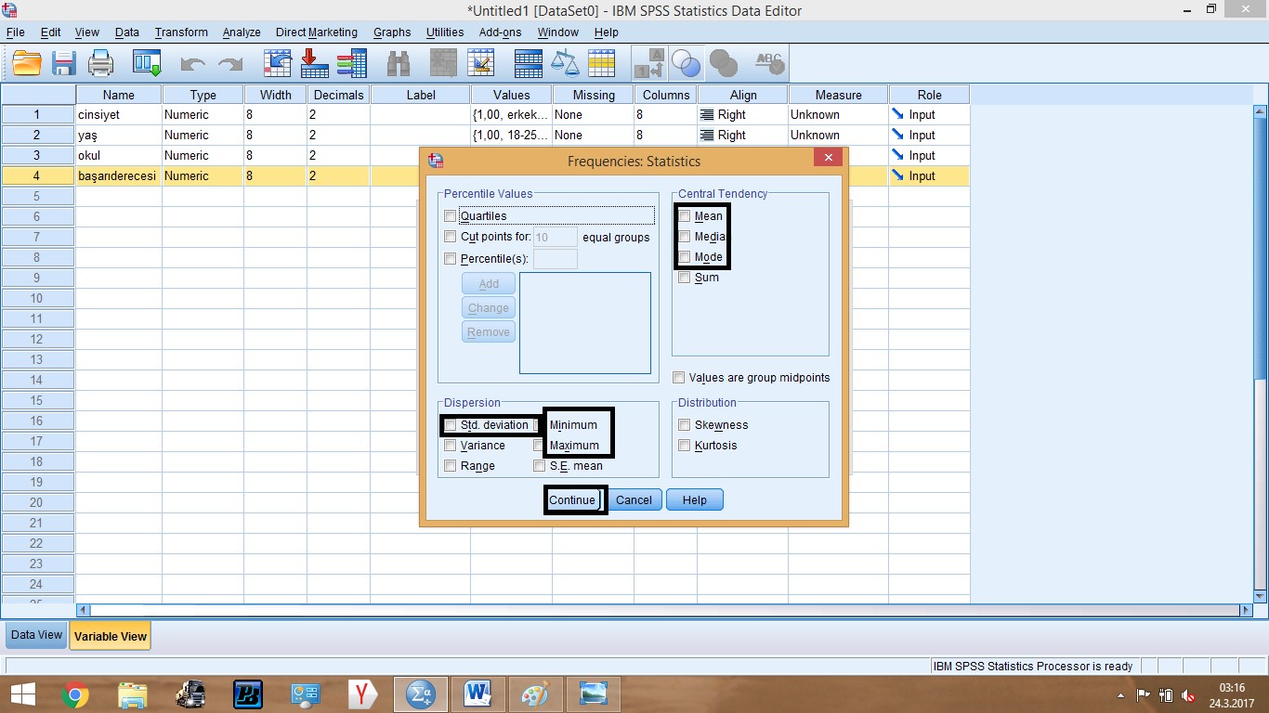Select the 'okul' variable name cell
This screenshot has height=713, width=1269.
119,156
